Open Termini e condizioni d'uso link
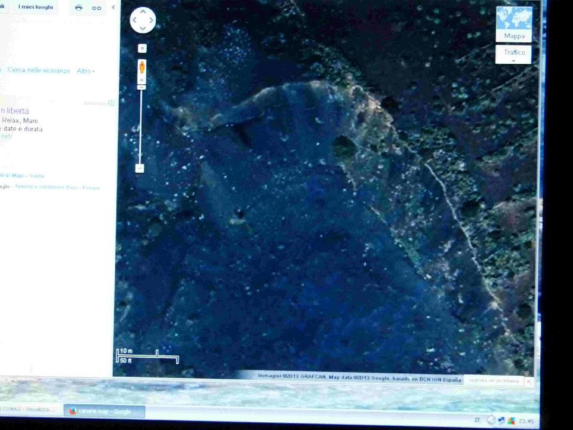Viewport: 573px width, 430px height. (47, 187)
